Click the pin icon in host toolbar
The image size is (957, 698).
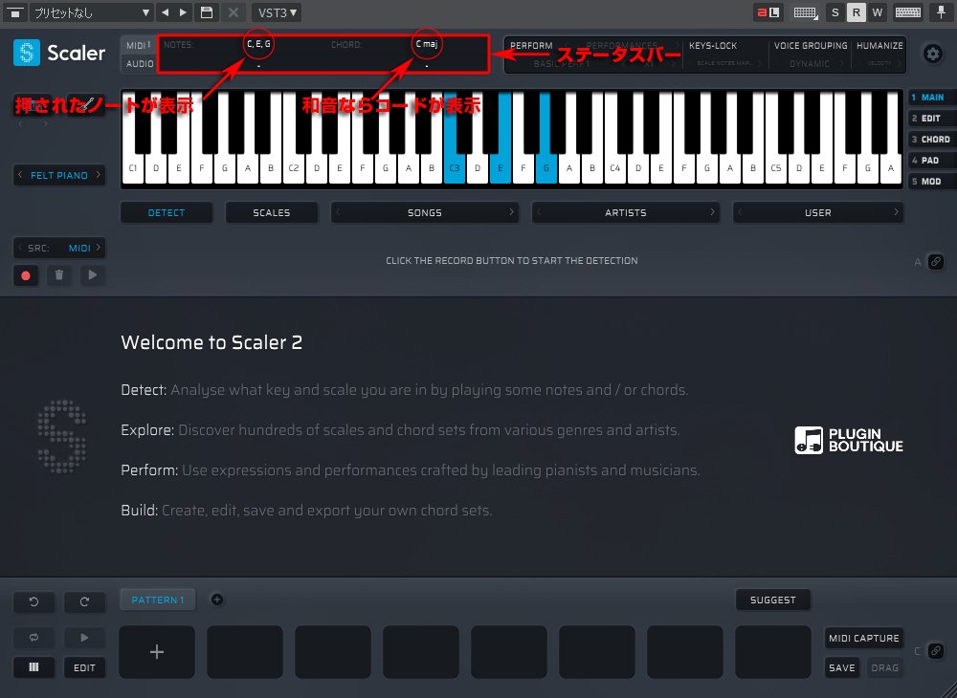942,12
